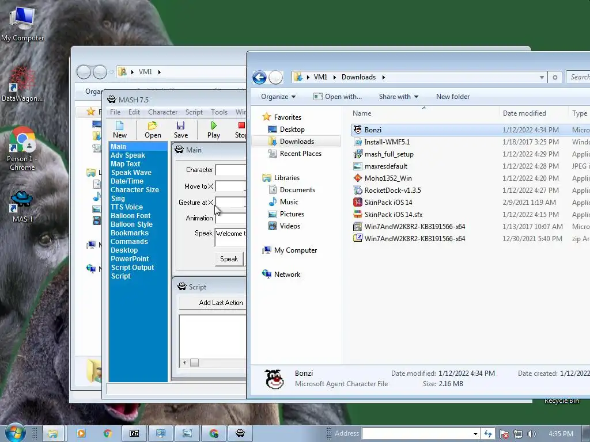Open the 7z taskbar icon

134,434
